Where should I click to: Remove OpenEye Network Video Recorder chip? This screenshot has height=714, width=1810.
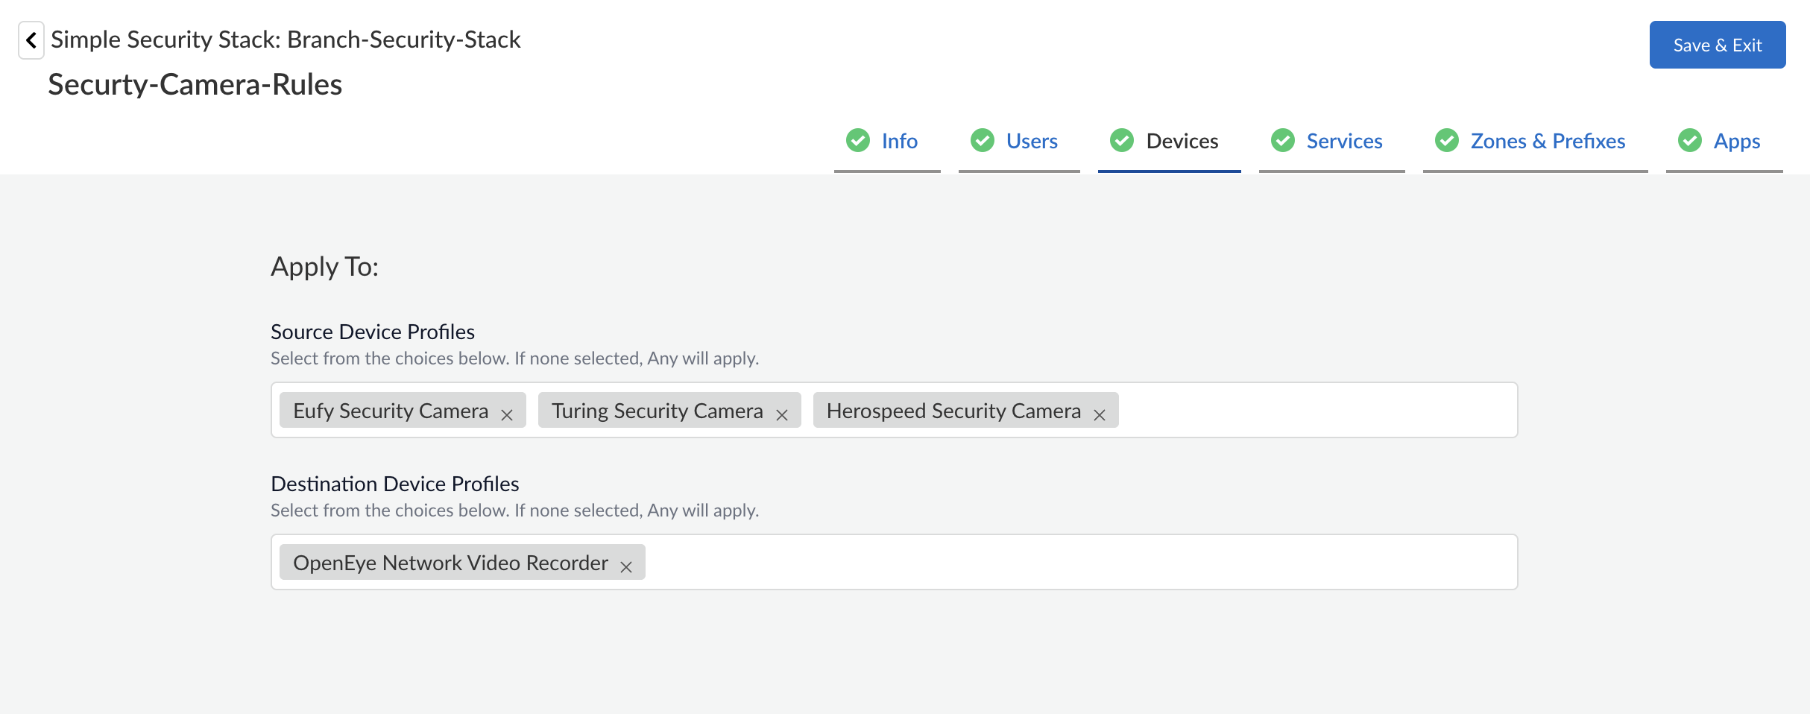(626, 567)
